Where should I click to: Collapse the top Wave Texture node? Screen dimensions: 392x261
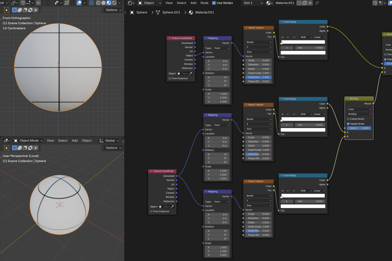click(246, 28)
